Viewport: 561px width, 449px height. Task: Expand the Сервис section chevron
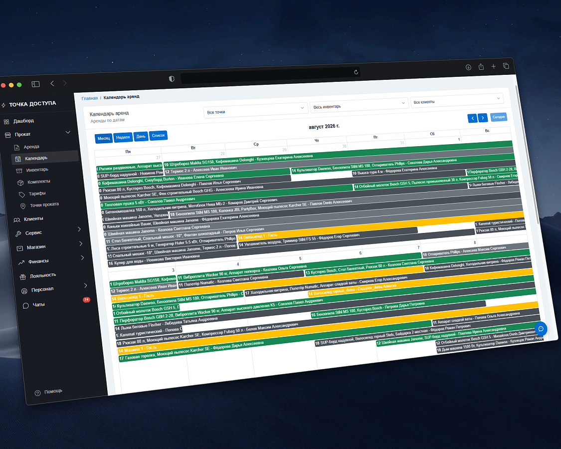79,229
